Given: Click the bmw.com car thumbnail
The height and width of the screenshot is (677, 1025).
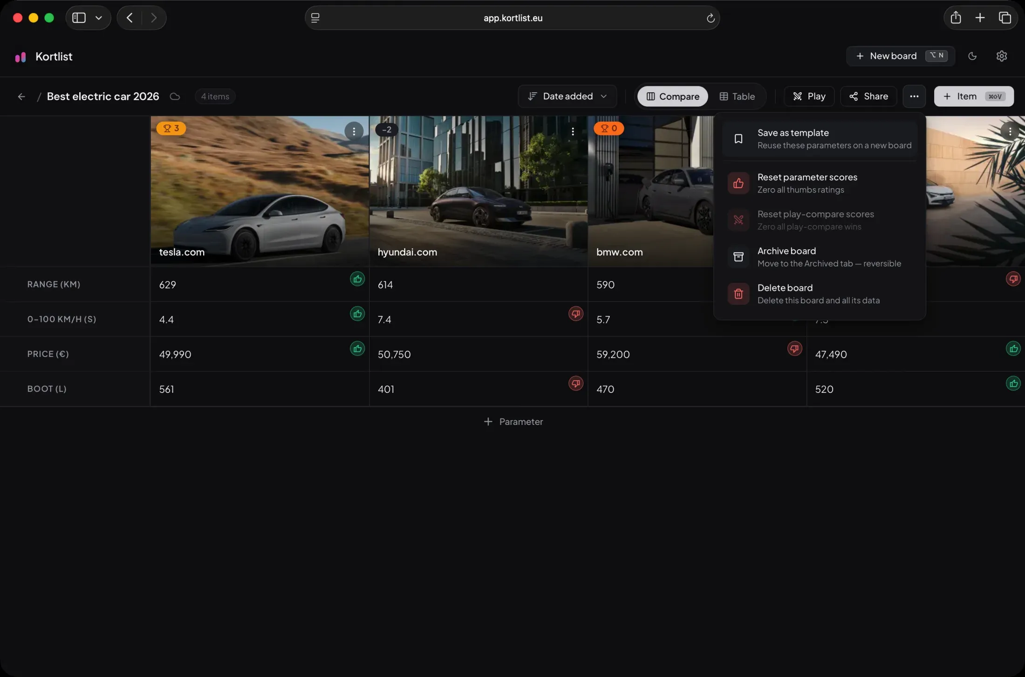Looking at the screenshot, I should tap(650, 191).
